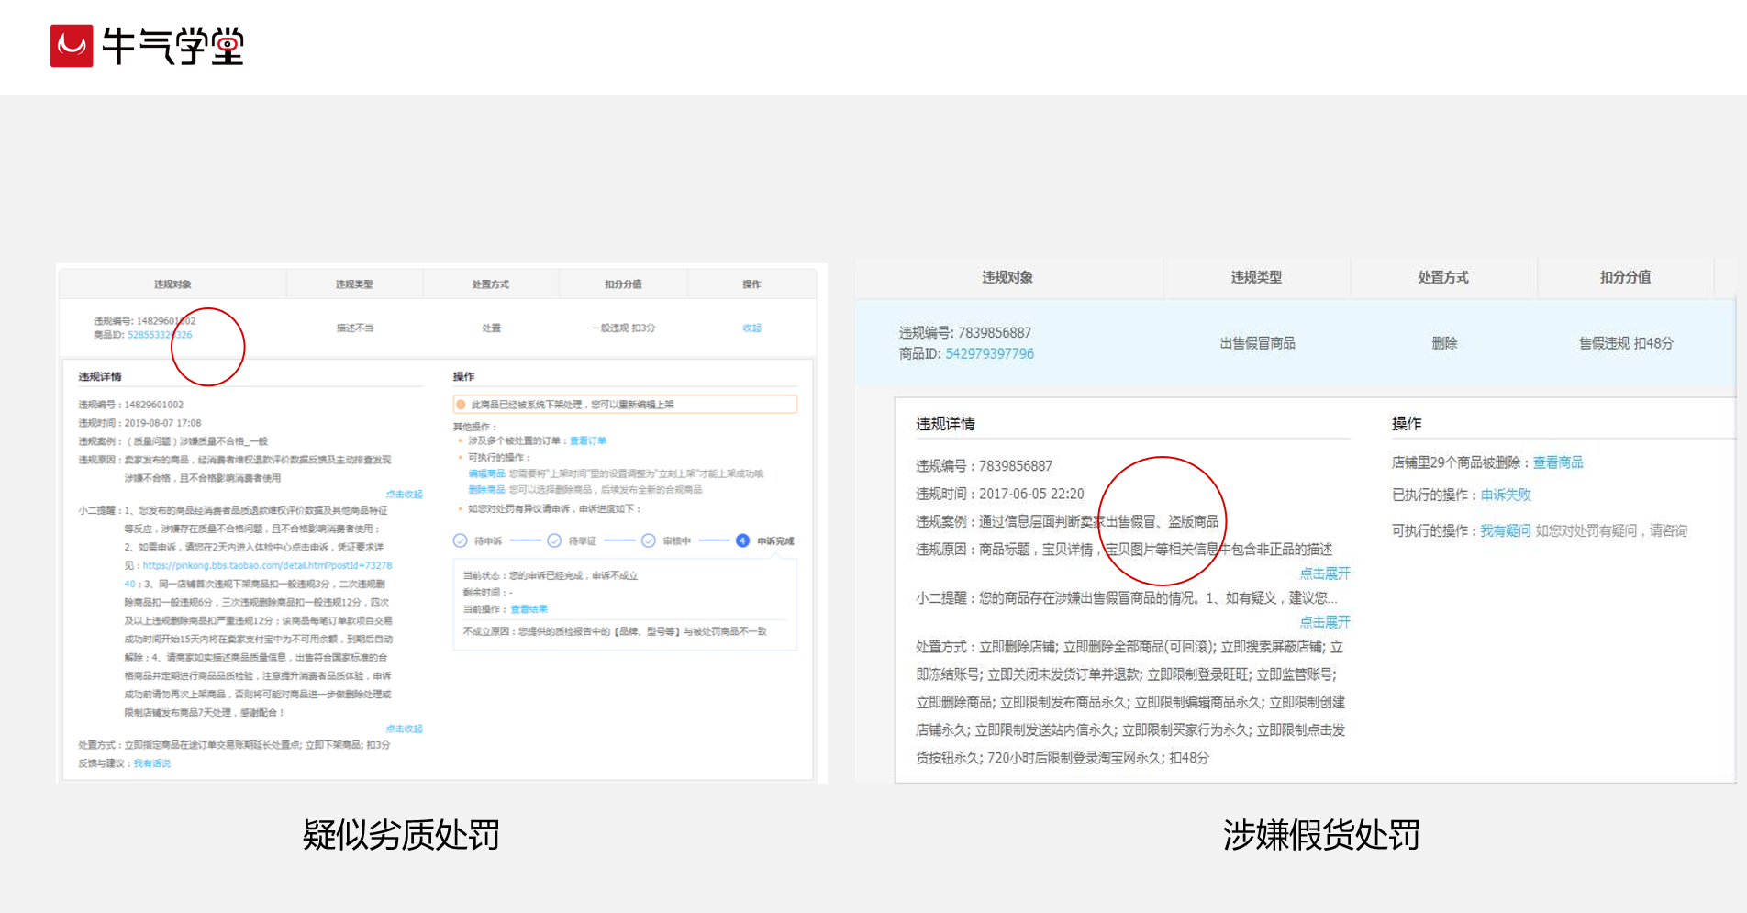Click the 删除 handling method cell
Viewport: 1747px width, 913px height.
point(1444,343)
